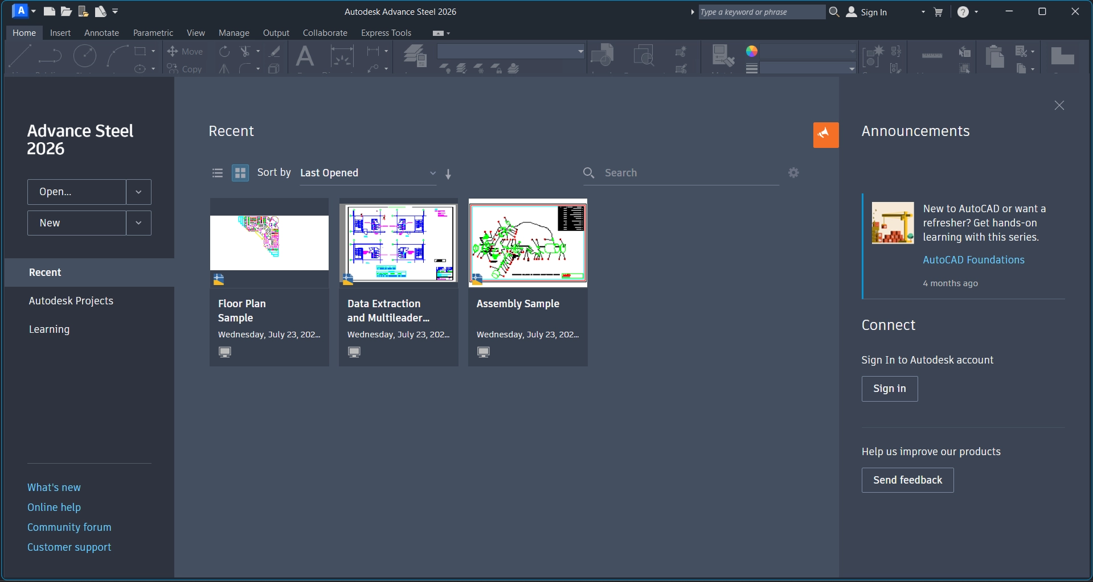Switch to the Express Tools ribbon tab
Image resolution: width=1093 pixels, height=582 pixels.
coord(386,33)
